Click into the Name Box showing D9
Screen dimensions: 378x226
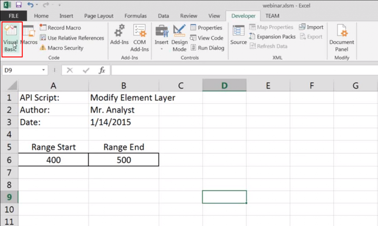point(22,70)
